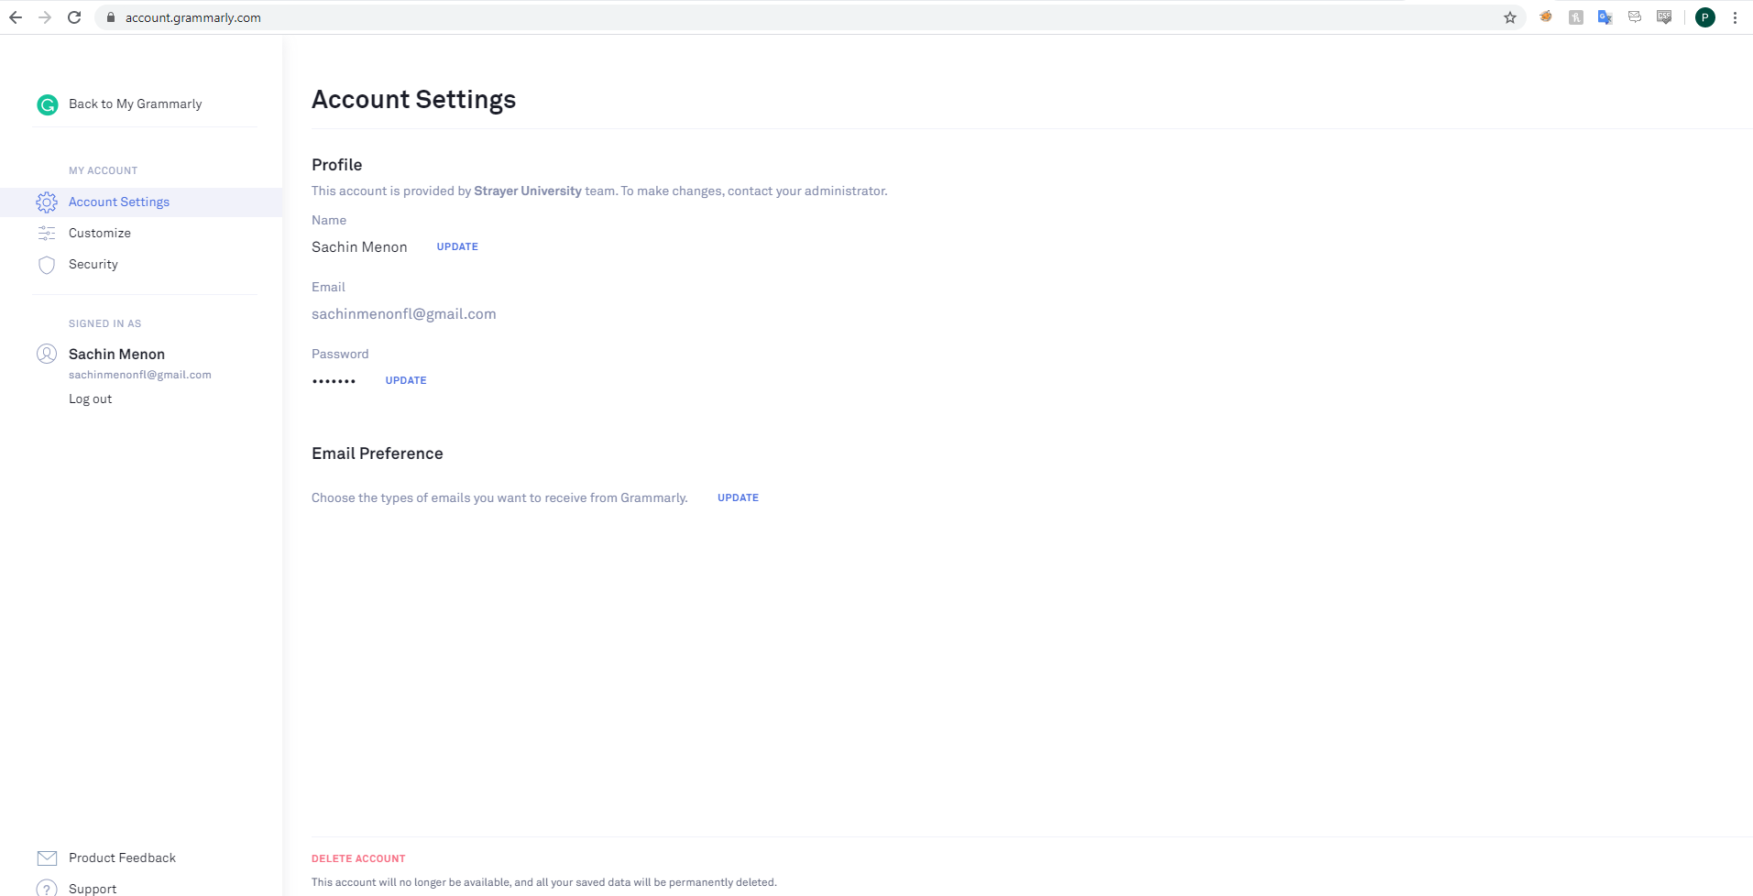Update email preference settings
The height and width of the screenshot is (896, 1753).
click(738, 497)
